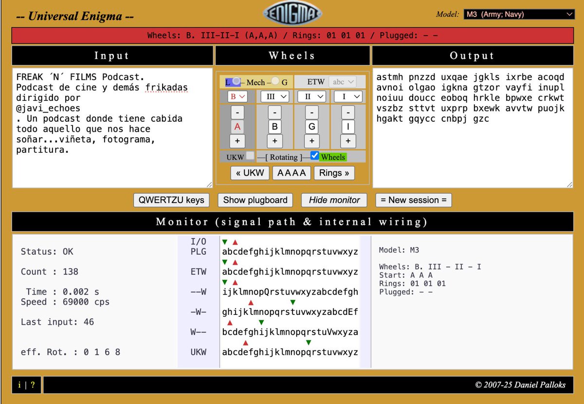Click minus above wheel letter I

tap(348, 112)
